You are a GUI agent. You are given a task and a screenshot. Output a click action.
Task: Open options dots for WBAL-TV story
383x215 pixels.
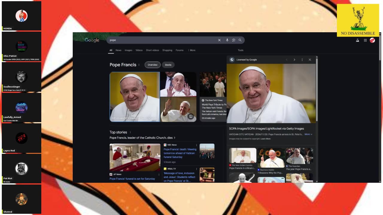tap(197, 169)
